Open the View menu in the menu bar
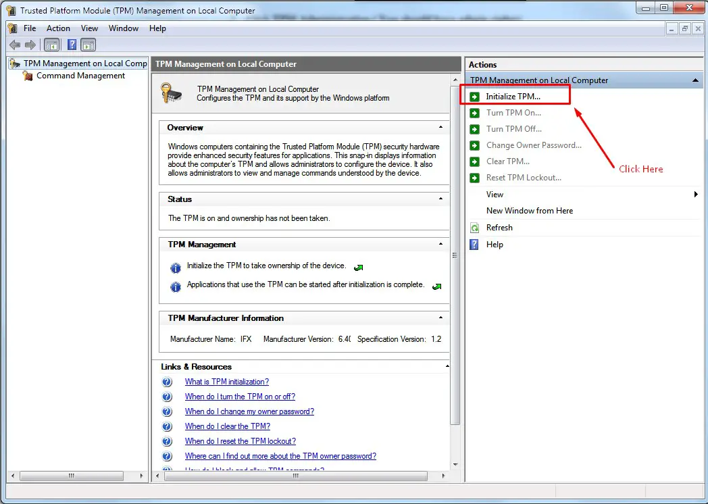This screenshot has height=504, width=708. tap(89, 28)
